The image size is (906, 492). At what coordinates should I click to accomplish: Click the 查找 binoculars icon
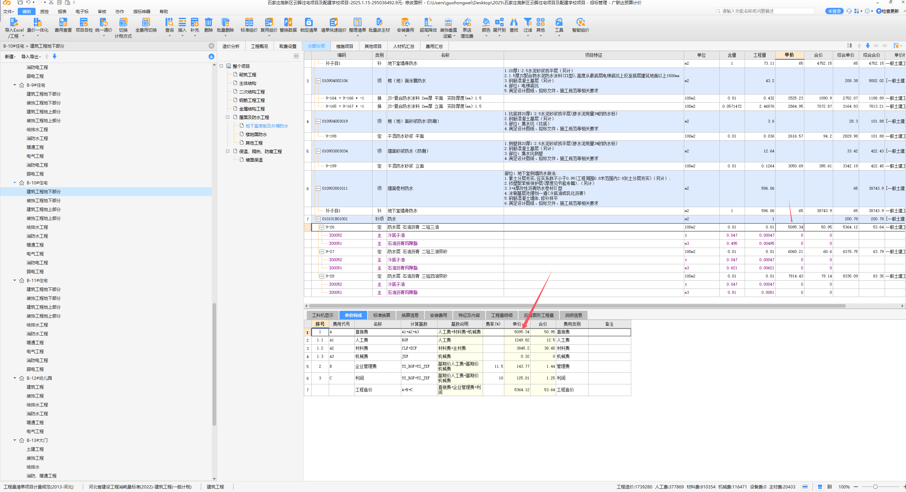(514, 22)
